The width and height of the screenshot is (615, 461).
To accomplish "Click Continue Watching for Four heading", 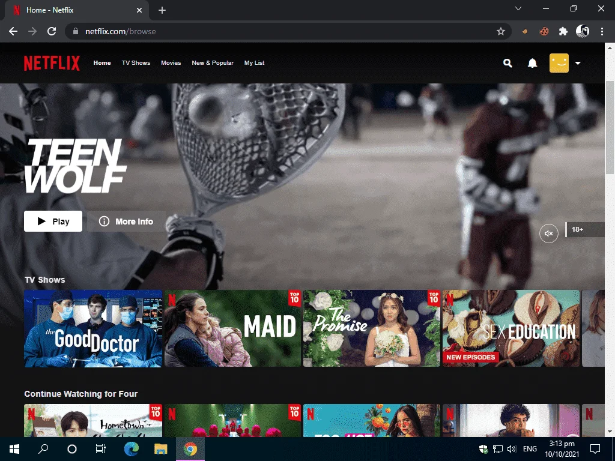I will click(x=81, y=394).
